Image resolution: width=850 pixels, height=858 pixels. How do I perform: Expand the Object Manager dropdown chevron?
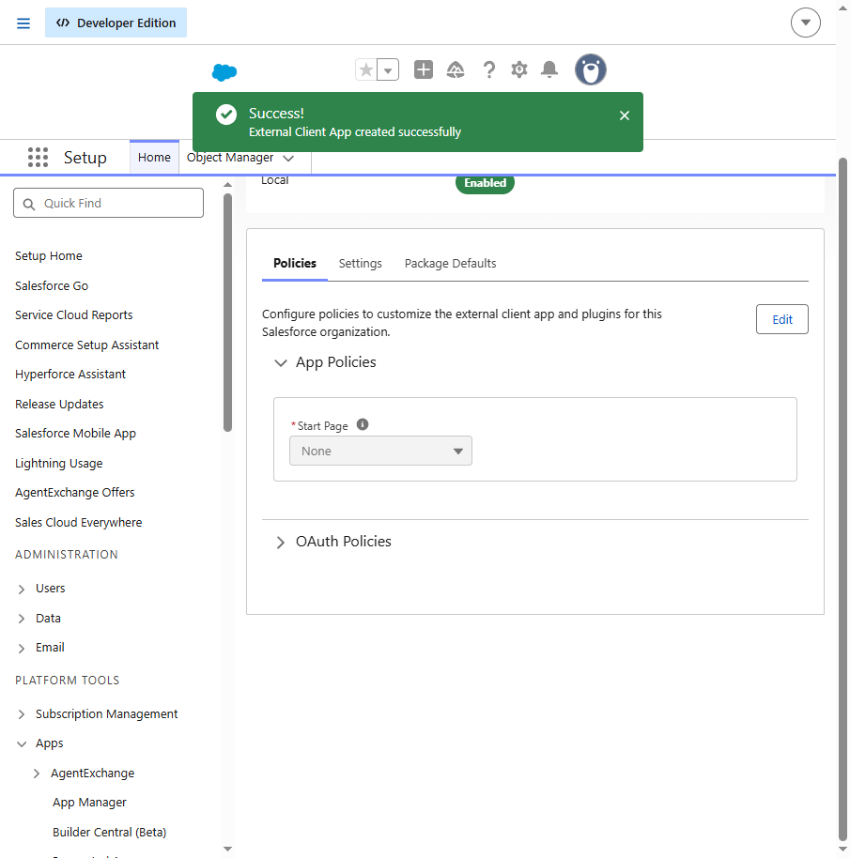pos(288,158)
